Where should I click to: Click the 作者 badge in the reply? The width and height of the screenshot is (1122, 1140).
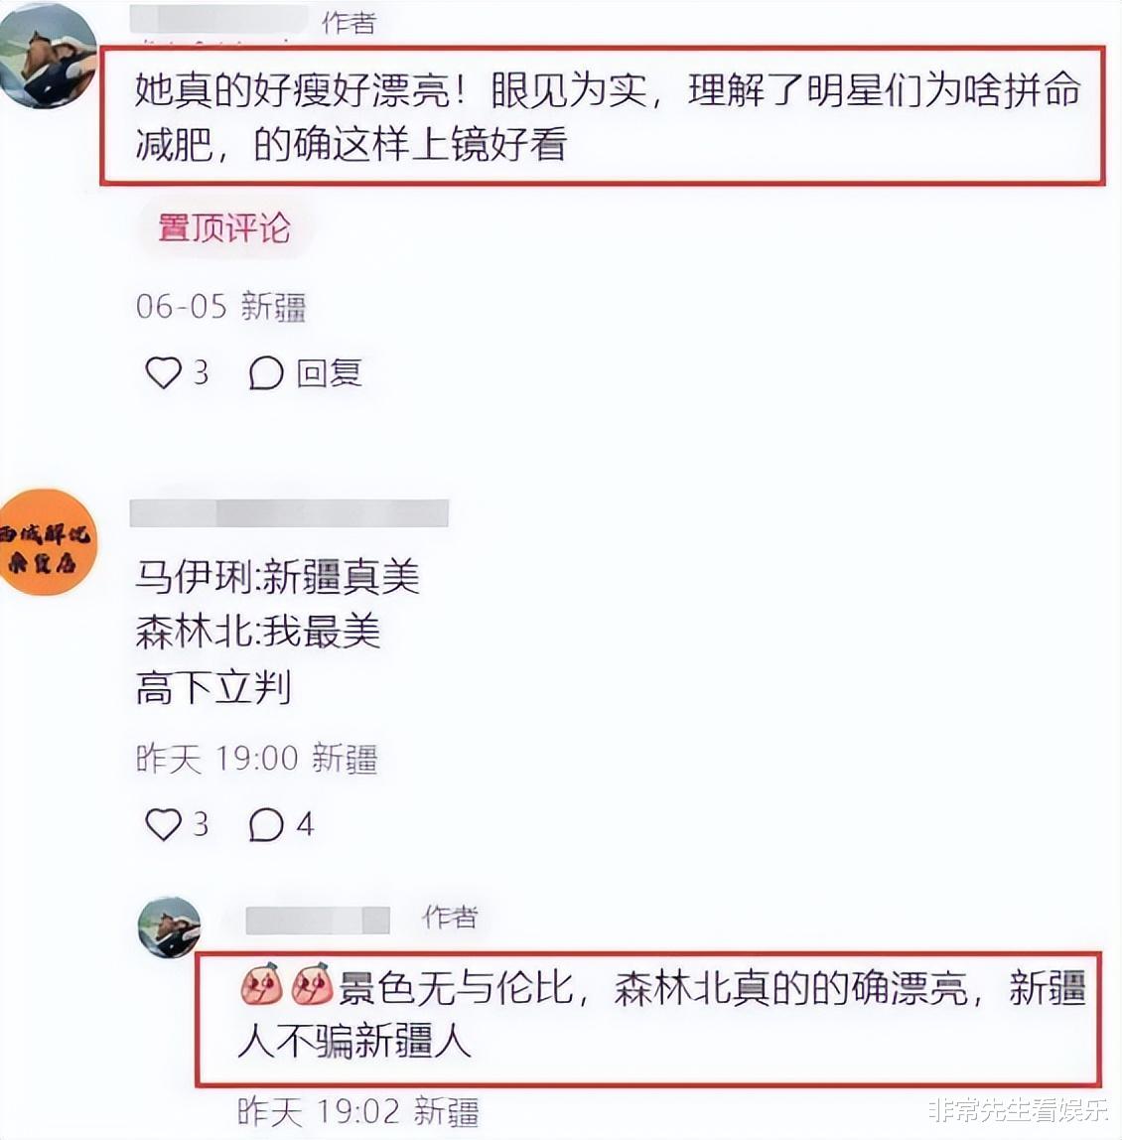(450, 917)
